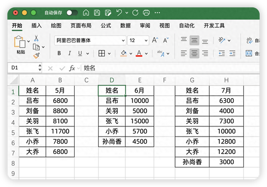Toggle Bold formatting button
The width and height of the screenshot is (267, 187).
coord(59,53)
